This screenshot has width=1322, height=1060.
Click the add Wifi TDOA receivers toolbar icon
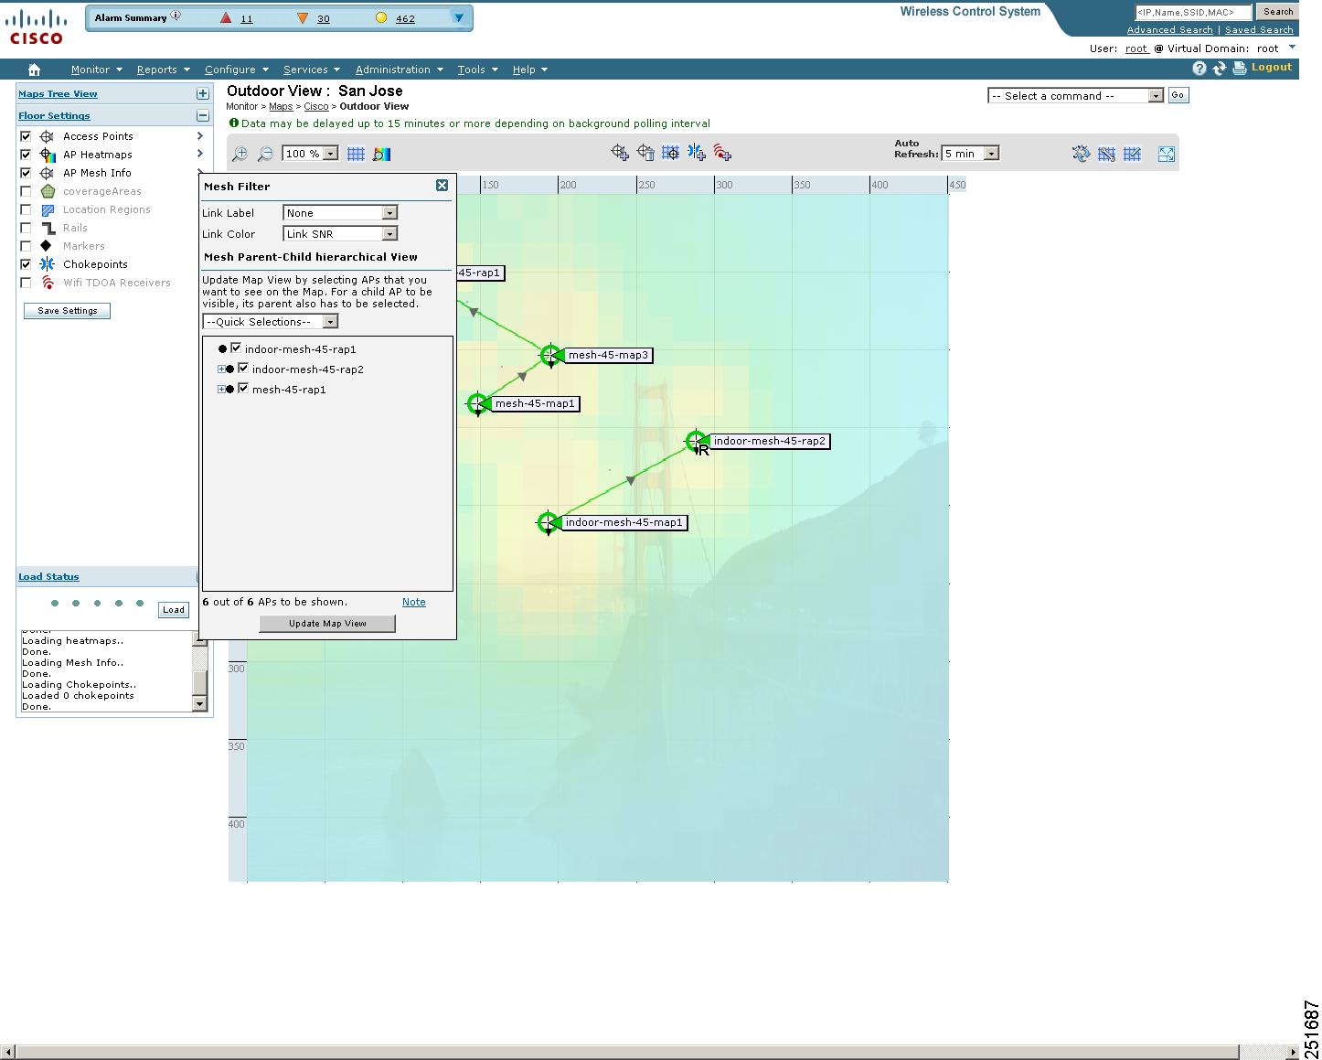point(722,153)
